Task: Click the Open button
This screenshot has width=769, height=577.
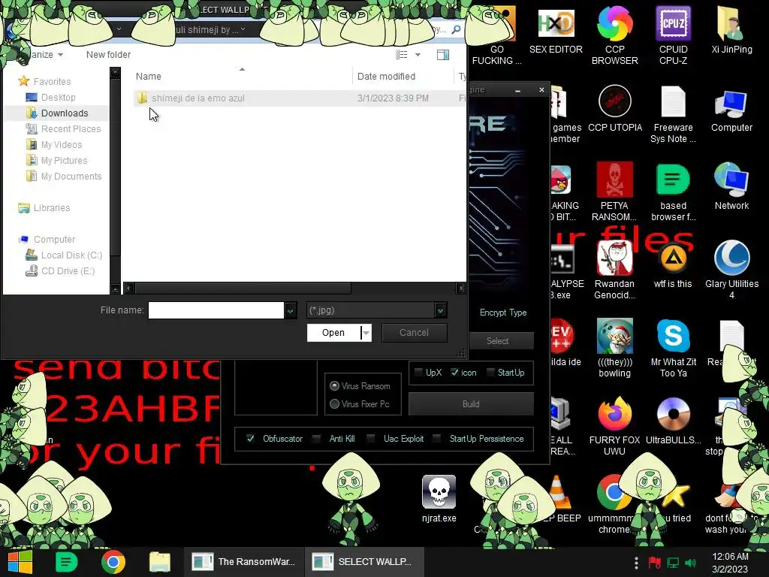Action: coord(333,333)
